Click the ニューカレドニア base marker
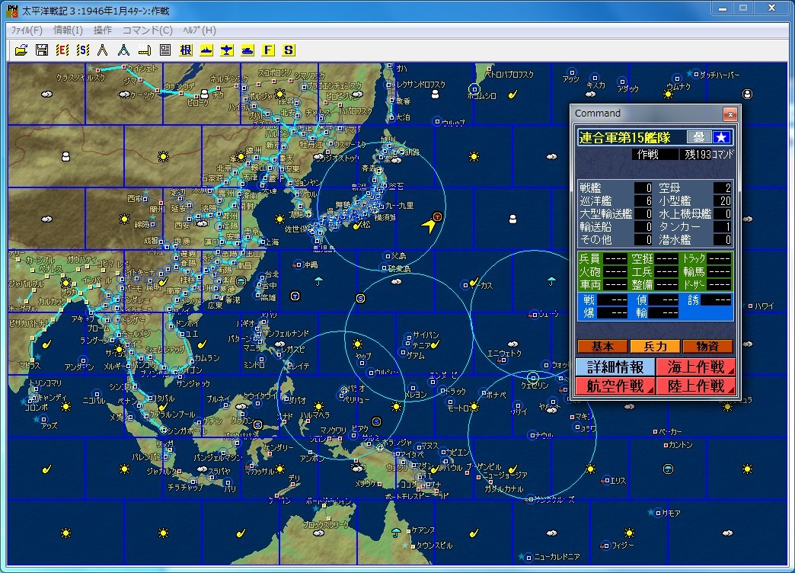The width and height of the screenshot is (795, 573). [x=528, y=557]
